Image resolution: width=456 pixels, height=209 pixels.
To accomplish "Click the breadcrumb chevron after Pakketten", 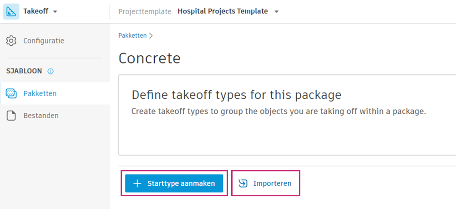I will (x=151, y=35).
